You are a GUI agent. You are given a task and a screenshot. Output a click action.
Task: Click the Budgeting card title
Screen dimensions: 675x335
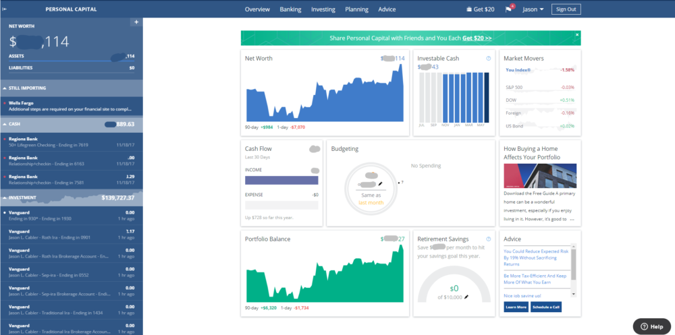pos(344,149)
